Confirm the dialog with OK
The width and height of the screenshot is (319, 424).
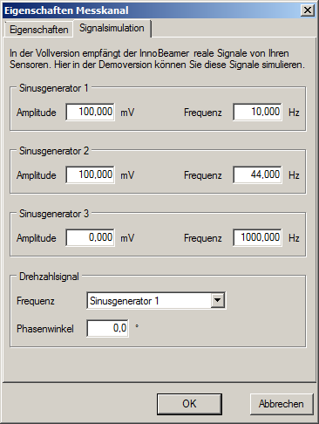coord(189,404)
